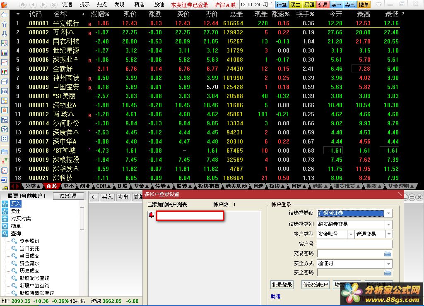The image size is (424, 306).
Task: Click the 查询 query icon in trade tree
Action: click(5, 233)
